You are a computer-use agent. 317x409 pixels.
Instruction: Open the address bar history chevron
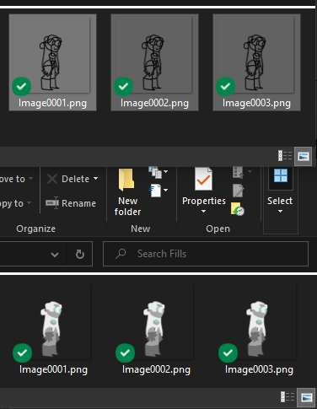[55, 255]
